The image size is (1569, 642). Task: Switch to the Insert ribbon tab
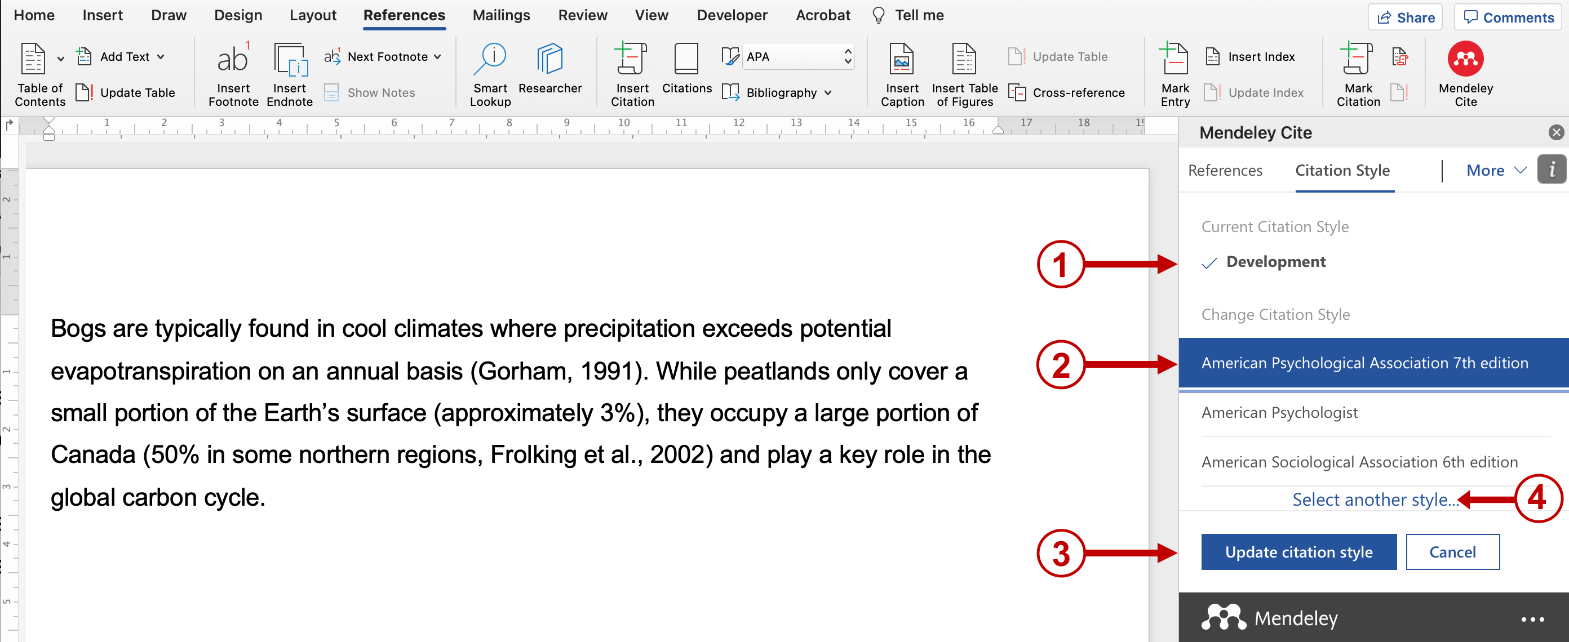103,15
